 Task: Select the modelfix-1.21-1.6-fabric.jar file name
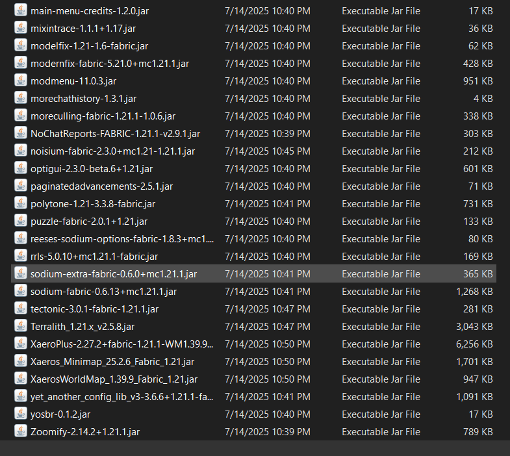pyautogui.click(x=89, y=46)
